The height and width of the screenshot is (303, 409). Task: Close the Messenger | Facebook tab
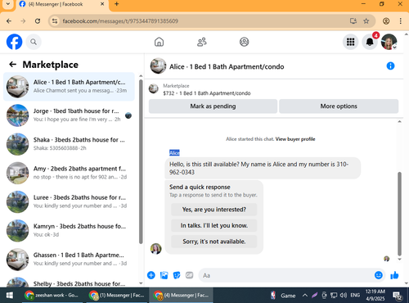(102, 4)
